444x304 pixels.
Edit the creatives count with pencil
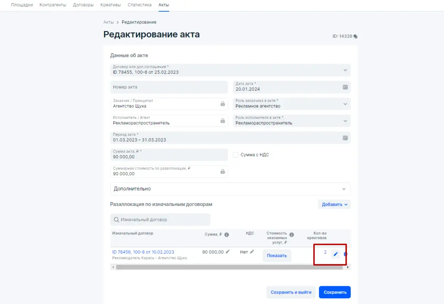coord(335,254)
